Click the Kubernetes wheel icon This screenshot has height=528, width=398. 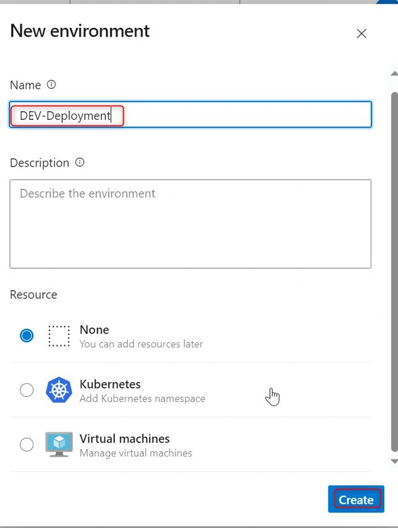point(59,390)
